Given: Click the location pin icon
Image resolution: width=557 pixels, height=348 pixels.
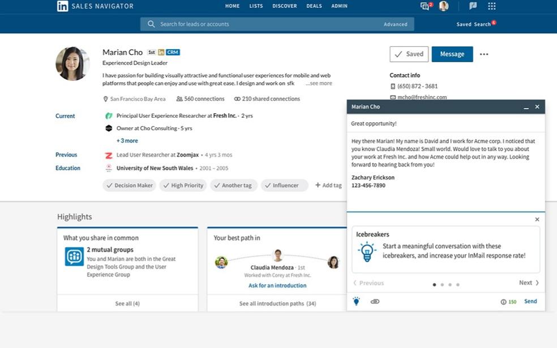Looking at the screenshot, I should 105,99.
